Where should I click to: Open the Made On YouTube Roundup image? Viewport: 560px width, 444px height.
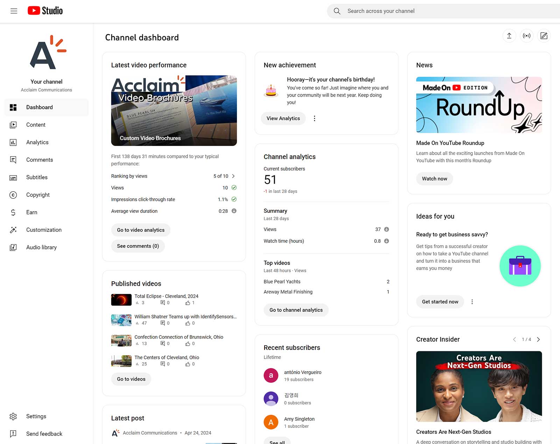point(479,105)
